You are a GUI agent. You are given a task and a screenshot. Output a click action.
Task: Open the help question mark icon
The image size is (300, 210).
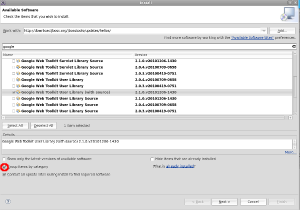(x=8, y=201)
